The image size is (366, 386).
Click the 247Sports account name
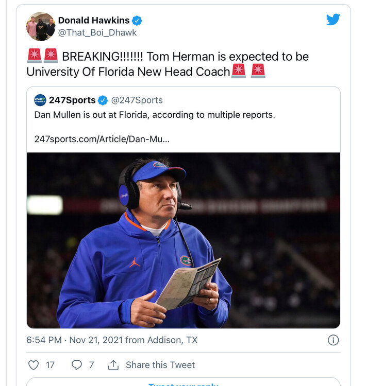coord(72,100)
